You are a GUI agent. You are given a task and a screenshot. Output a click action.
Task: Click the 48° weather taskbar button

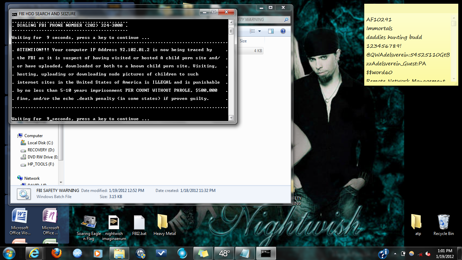tap(224, 253)
